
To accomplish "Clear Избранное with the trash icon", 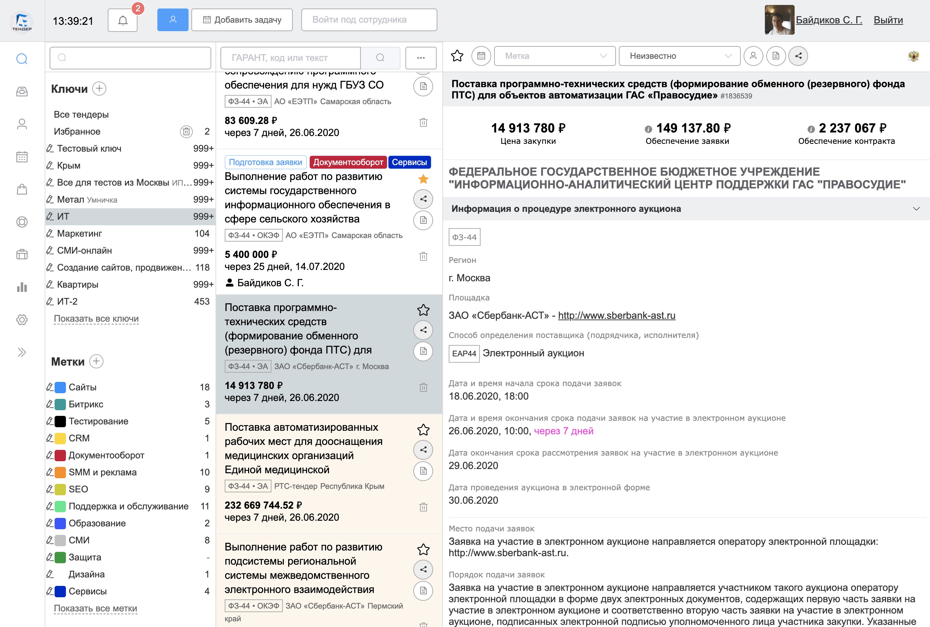I will pyautogui.click(x=186, y=131).
